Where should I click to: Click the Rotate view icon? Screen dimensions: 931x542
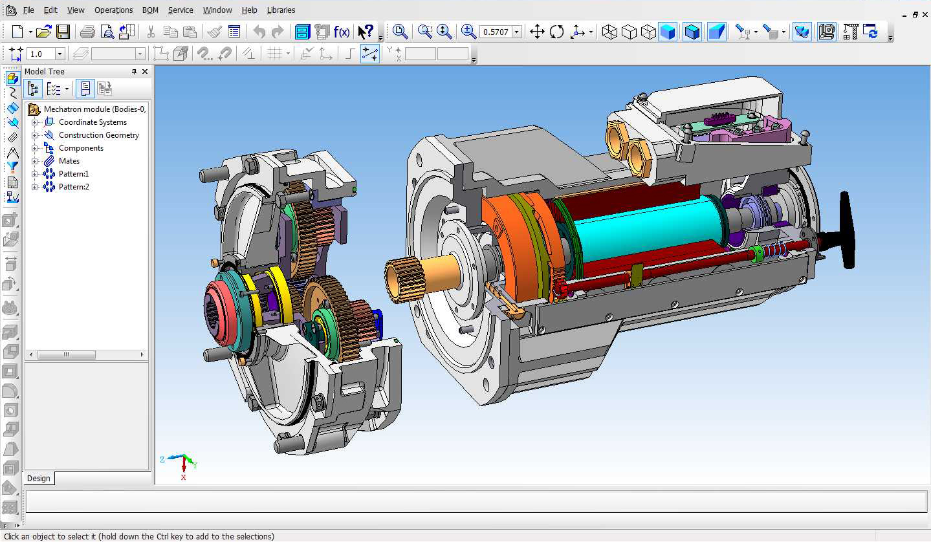(x=556, y=32)
